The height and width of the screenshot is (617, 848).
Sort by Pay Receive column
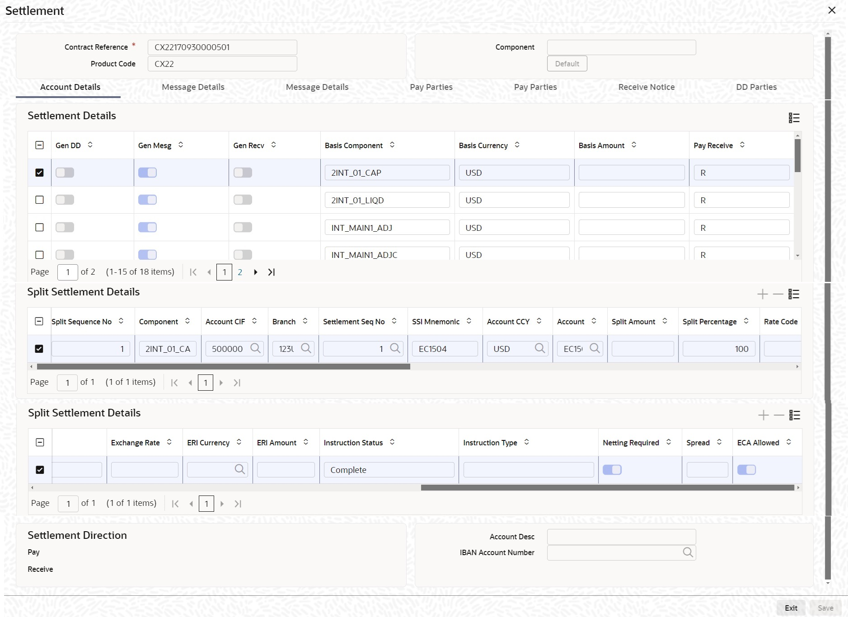coord(742,145)
